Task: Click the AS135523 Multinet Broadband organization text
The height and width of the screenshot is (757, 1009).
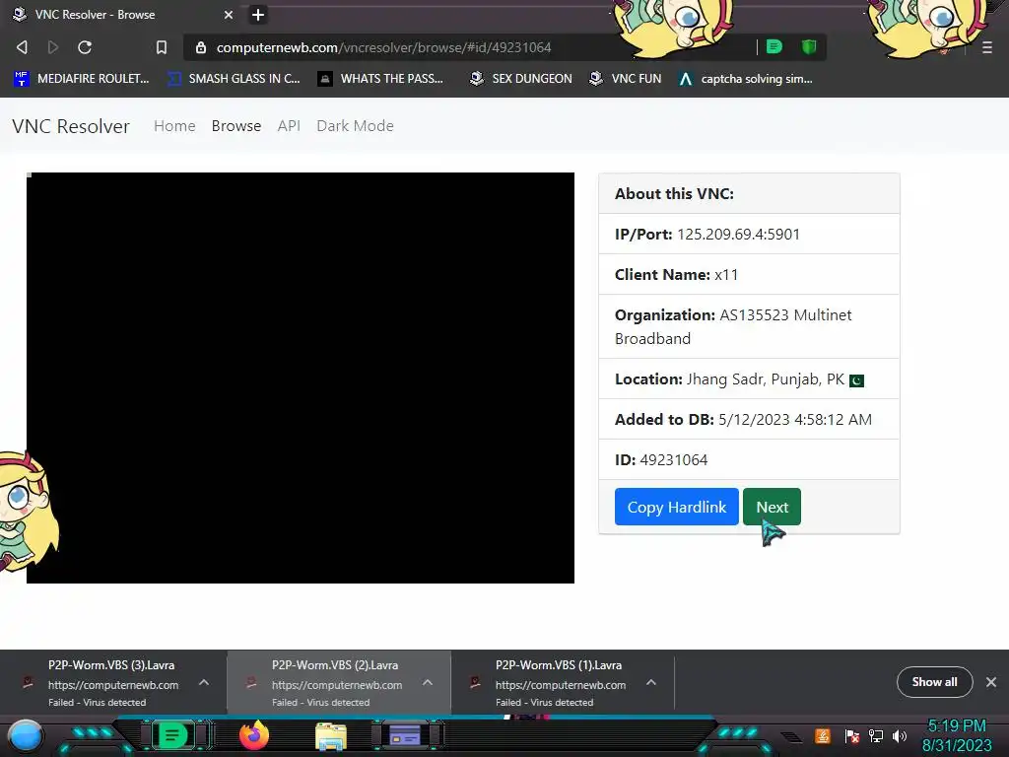Action: coord(733,326)
